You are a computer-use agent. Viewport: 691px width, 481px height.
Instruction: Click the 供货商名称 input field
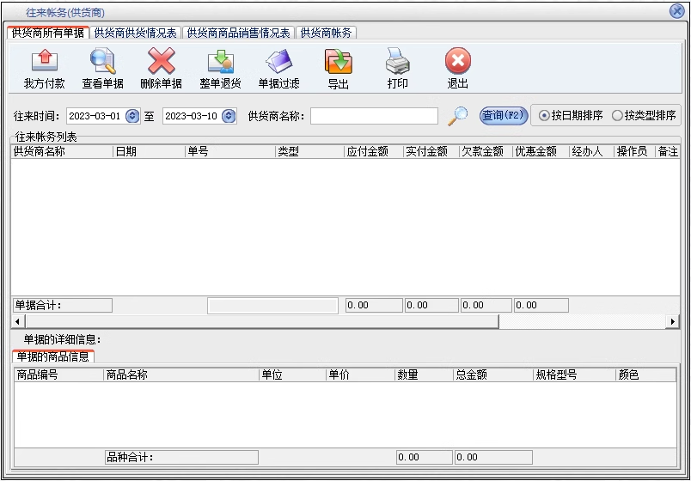coord(374,116)
